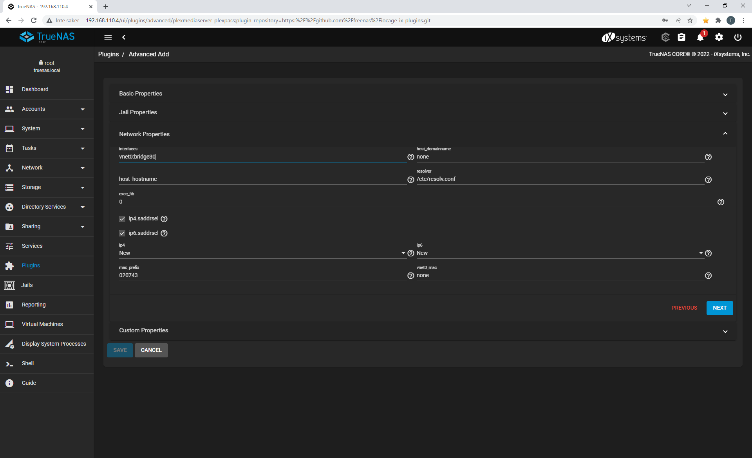Click the TrueNAS logo
752x458 pixels.
(47, 37)
